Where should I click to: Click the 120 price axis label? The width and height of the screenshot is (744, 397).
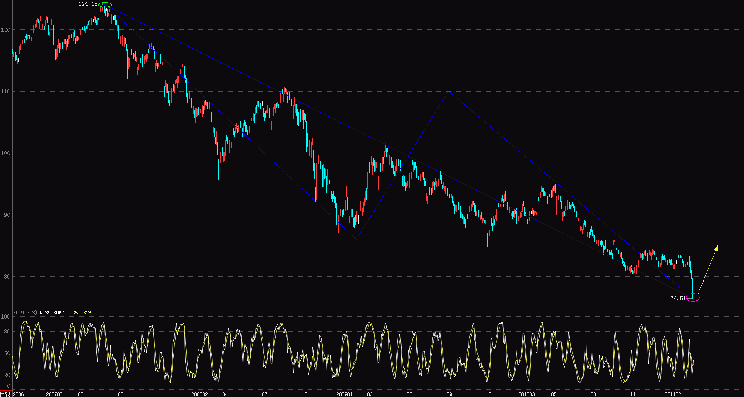[x=5, y=30]
